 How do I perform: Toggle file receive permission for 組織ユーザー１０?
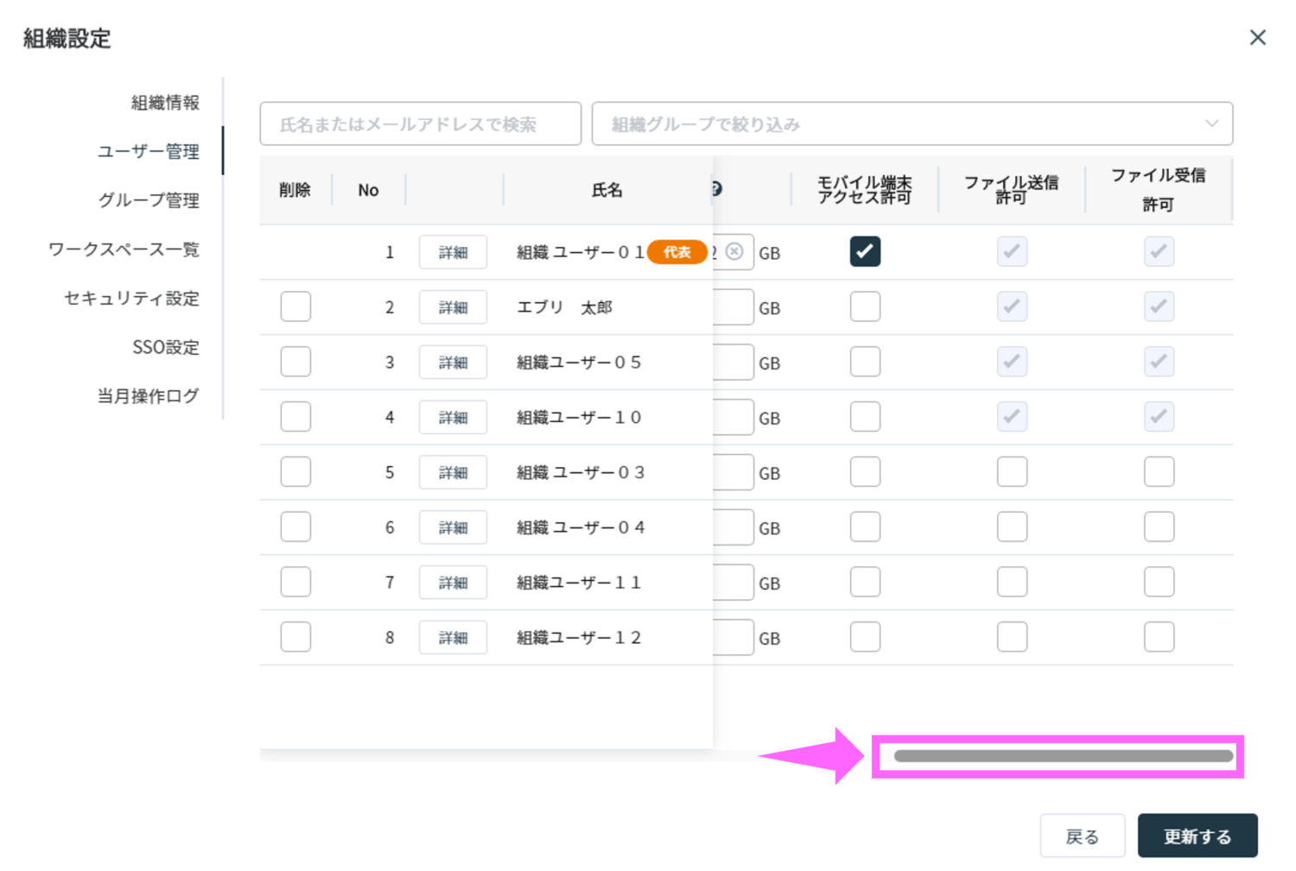(x=1159, y=417)
